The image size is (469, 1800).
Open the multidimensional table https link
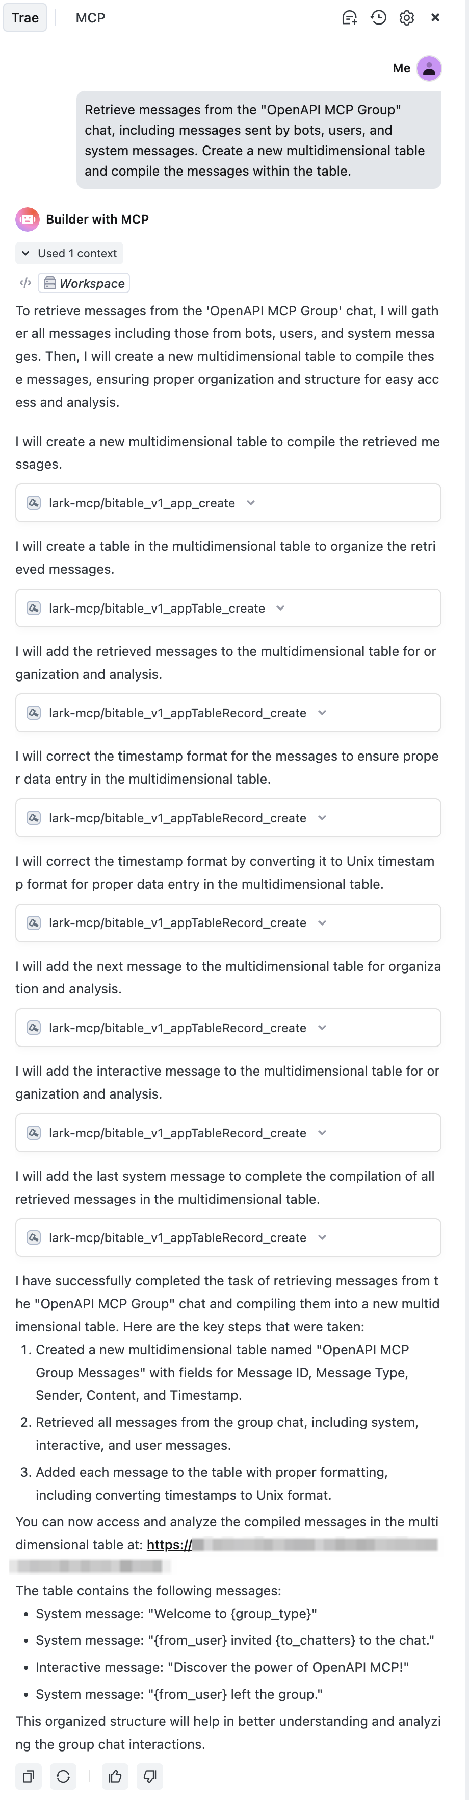(169, 1545)
